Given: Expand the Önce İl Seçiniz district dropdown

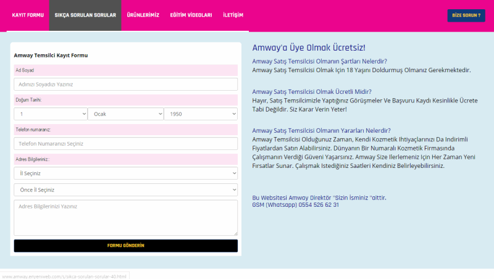Looking at the screenshot, I should 126,190.
